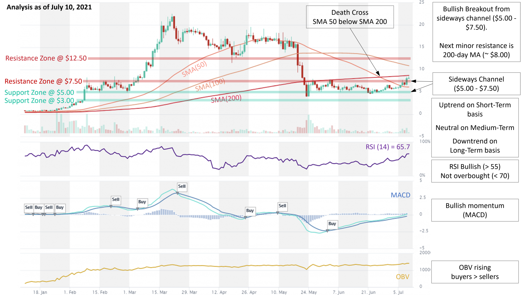Click the Sideways Channel ($5.00 - $7.50) box
The image size is (521, 295).
point(476,84)
